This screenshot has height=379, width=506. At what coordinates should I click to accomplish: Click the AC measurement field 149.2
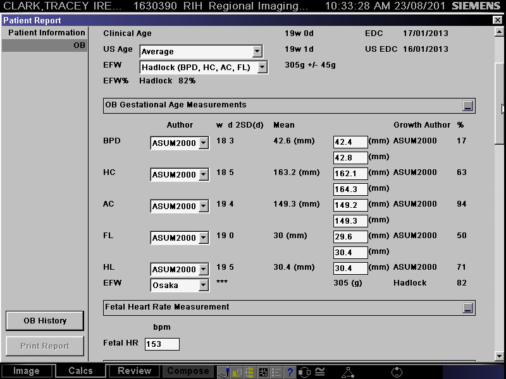pyautogui.click(x=350, y=205)
